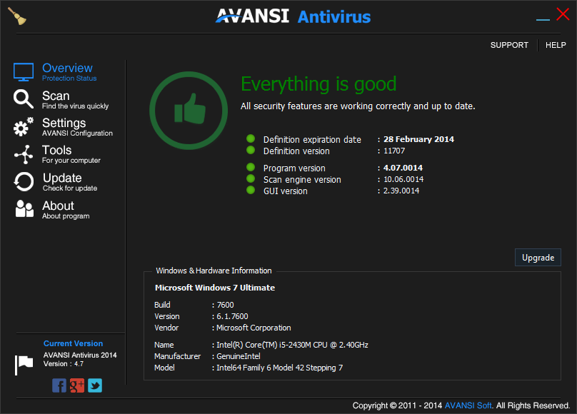Click the "Everything is good" status headline
The width and height of the screenshot is (577, 414).
(318, 84)
